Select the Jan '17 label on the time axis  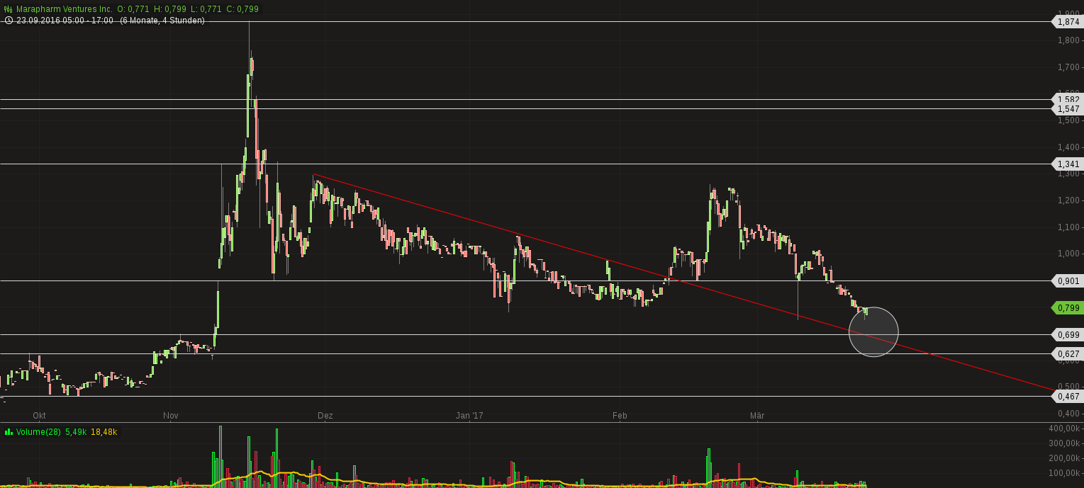click(x=470, y=416)
